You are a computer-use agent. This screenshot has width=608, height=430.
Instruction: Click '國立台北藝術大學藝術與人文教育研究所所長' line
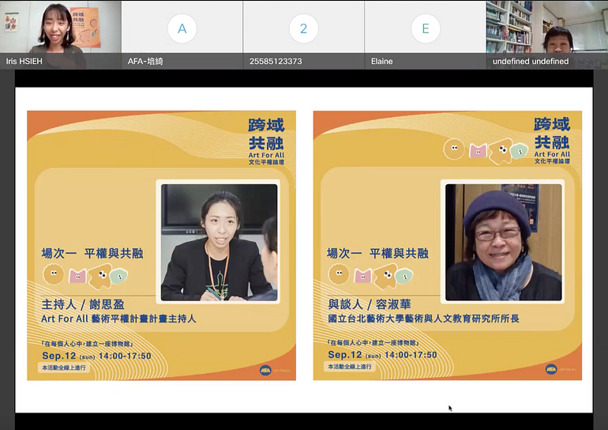[x=423, y=319]
